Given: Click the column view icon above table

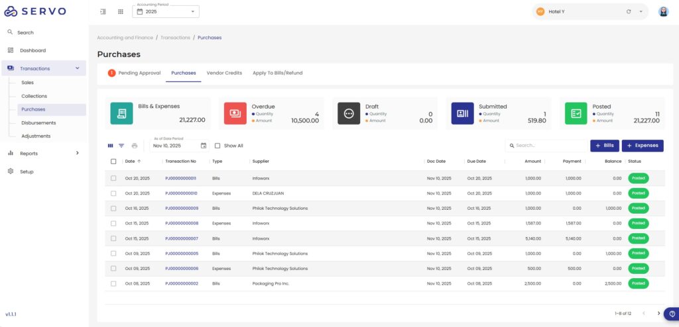Looking at the screenshot, I should 111,146.
